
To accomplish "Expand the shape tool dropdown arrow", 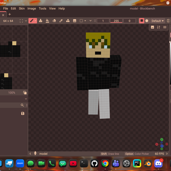I will tap(85, 21).
